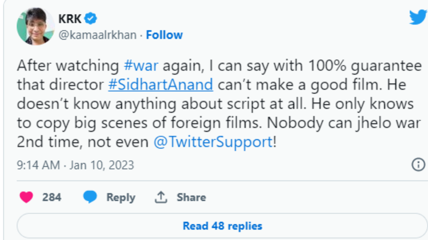428x240 pixels.
Task: Like the tweet with the heart icon
Action: coord(26,197)
